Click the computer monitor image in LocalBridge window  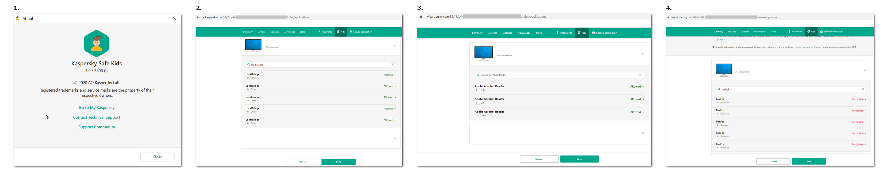click(253, 45)
